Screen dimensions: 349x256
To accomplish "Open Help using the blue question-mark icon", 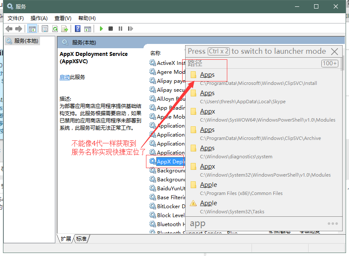I will click(78, 29).
